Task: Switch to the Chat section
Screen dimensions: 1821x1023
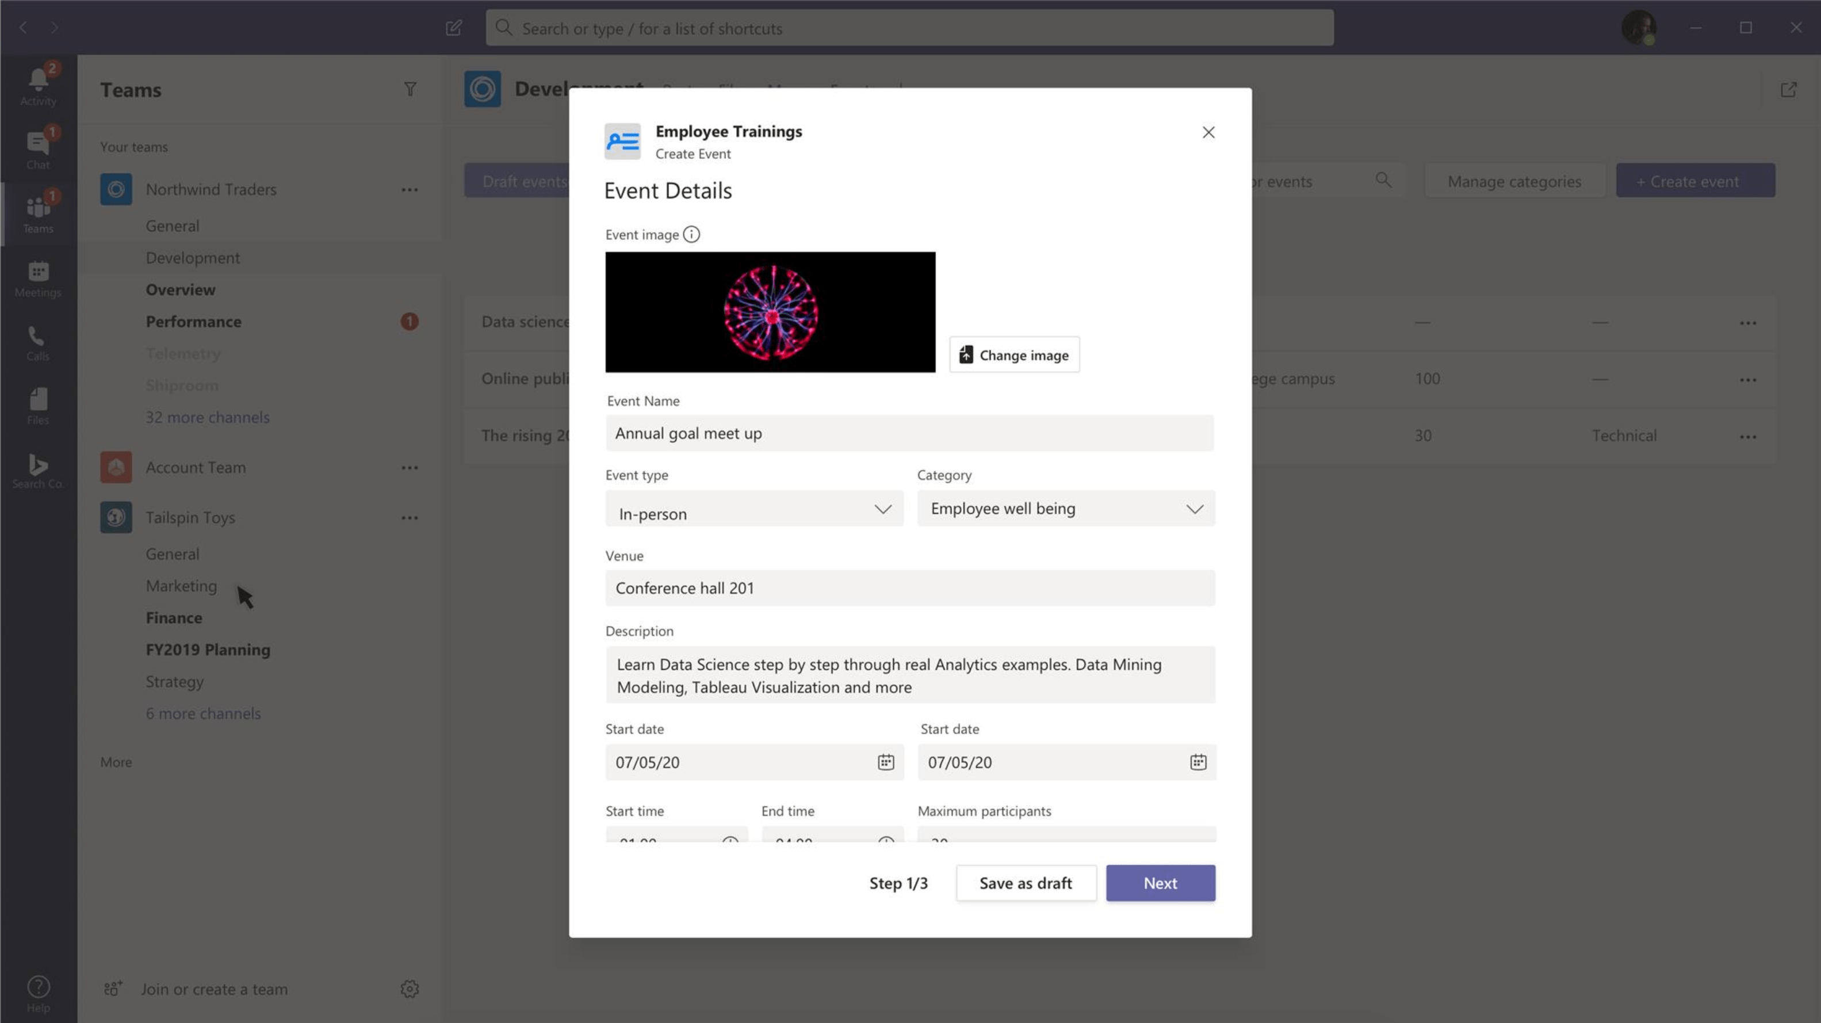Action: point(37,146)
